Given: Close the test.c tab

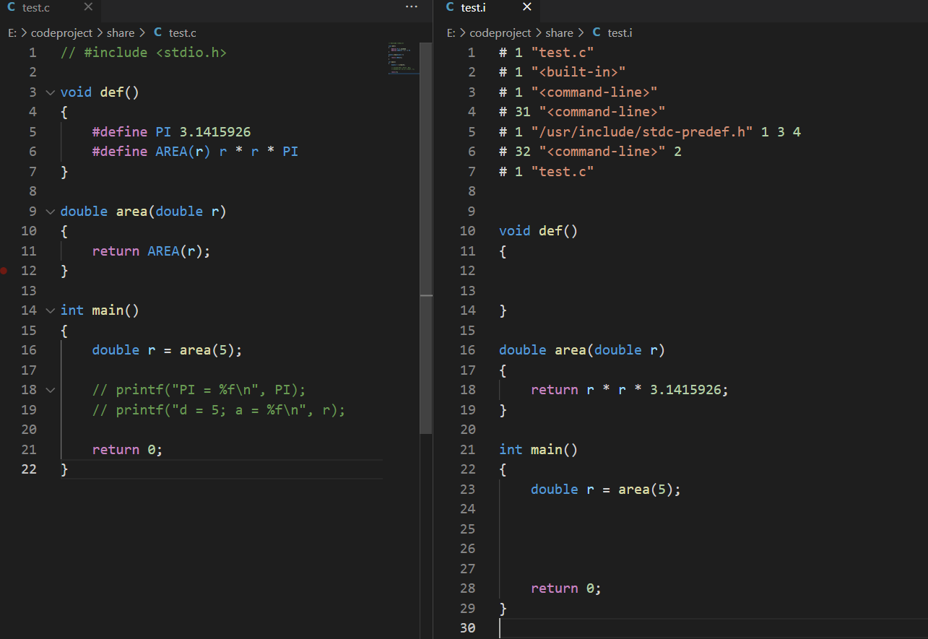Looking at the screenshot, I should (x=88, y=7).
